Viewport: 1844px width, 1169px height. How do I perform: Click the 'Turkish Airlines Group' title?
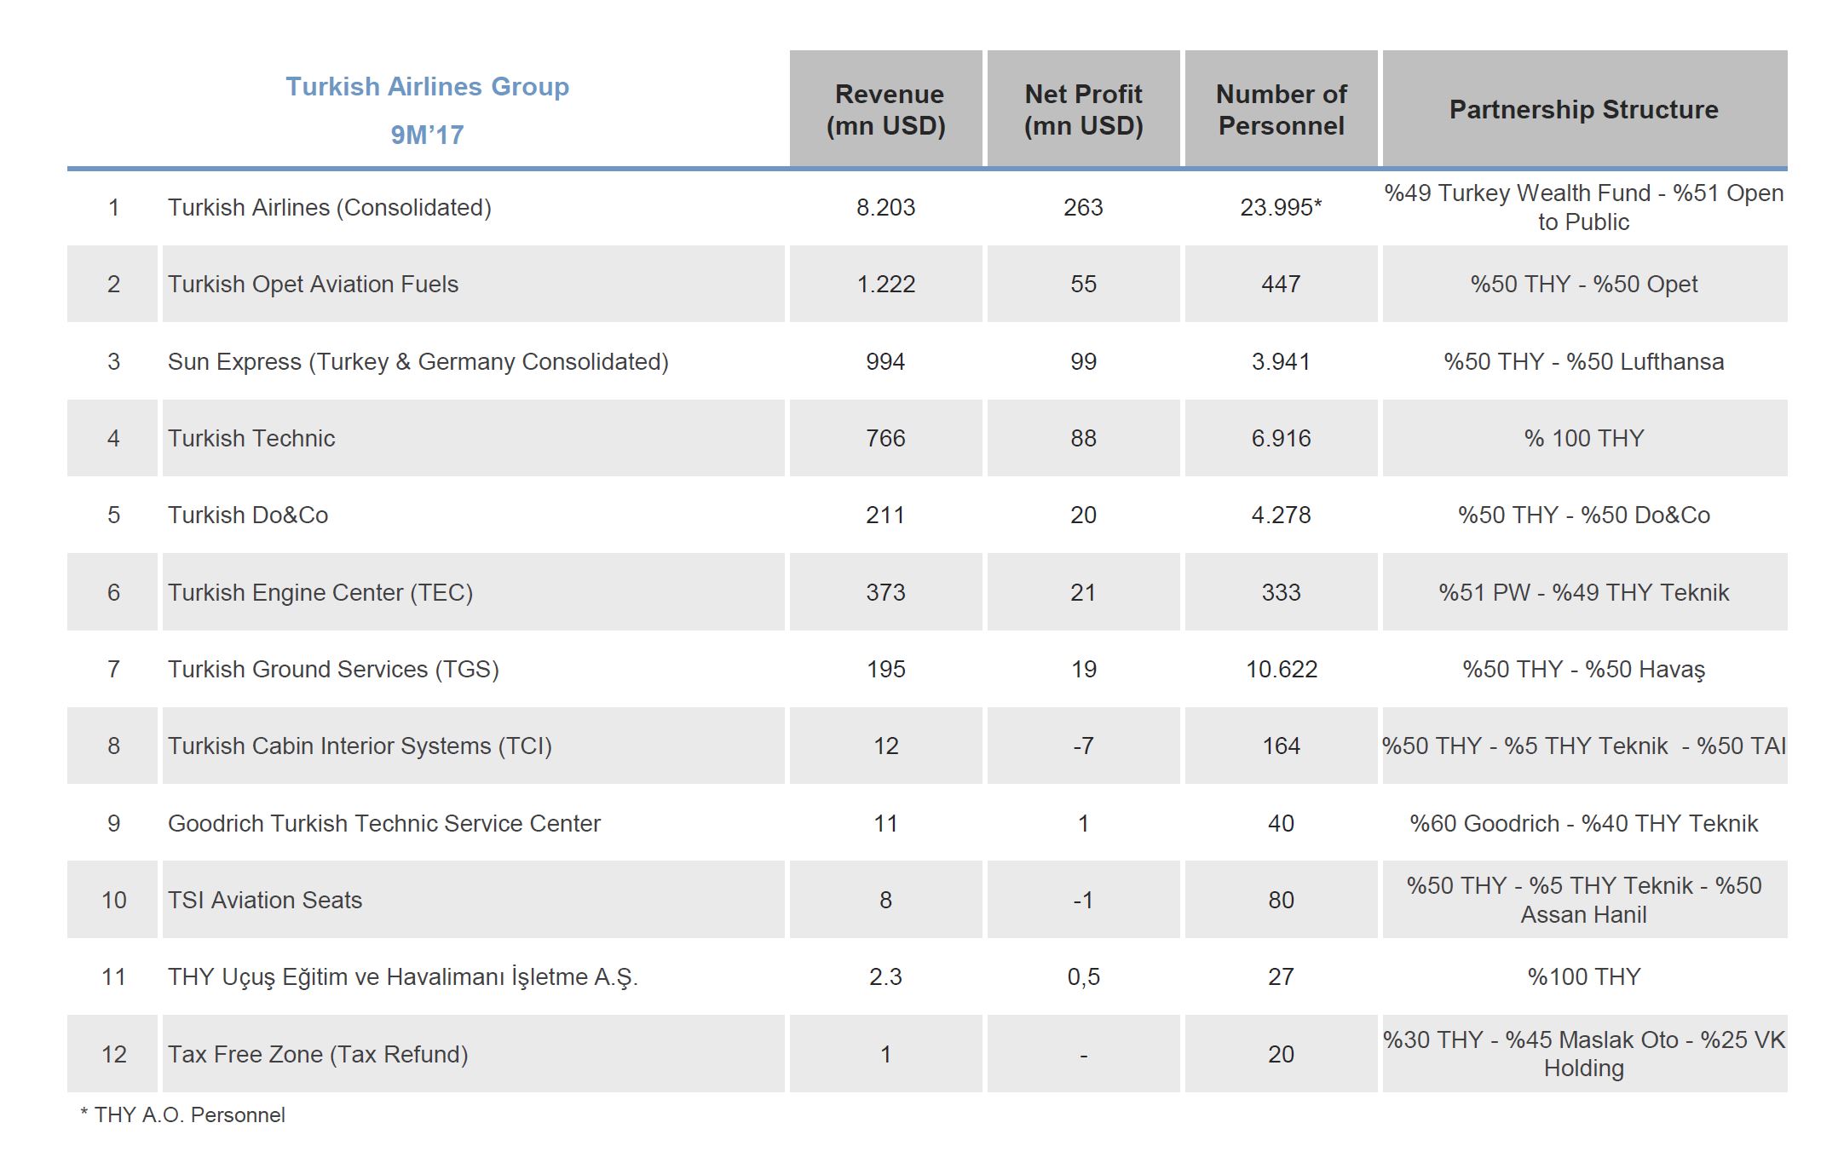[427, 87]
